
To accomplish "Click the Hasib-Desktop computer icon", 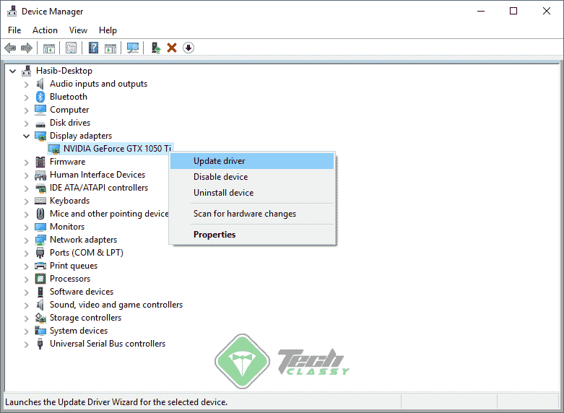I will pos(26,71).
